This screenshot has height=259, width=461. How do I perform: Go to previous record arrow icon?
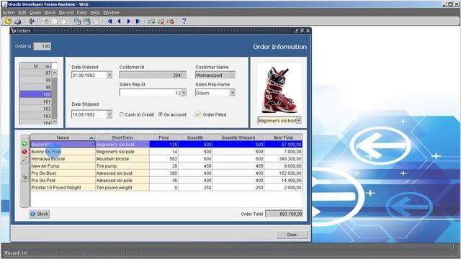(119, 21)
